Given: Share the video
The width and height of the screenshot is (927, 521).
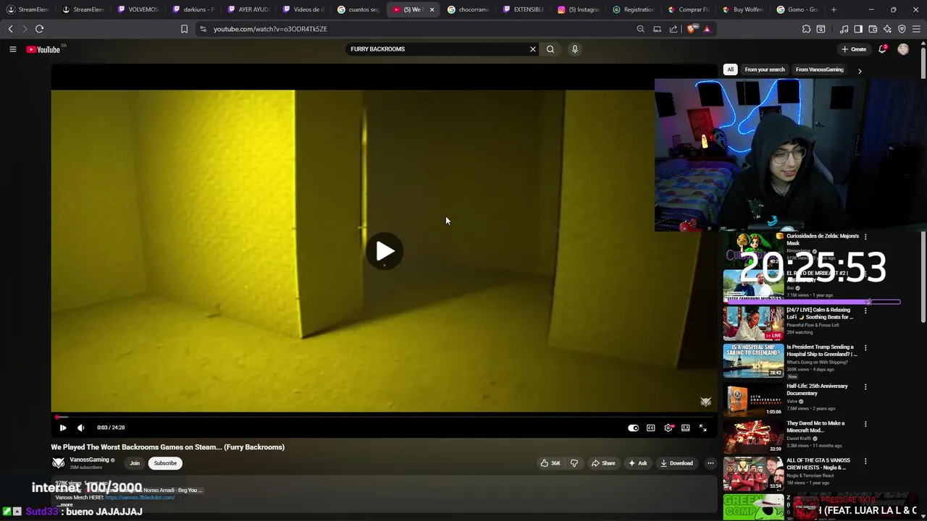Looking at the screenshot, I should tap(603, 463).
